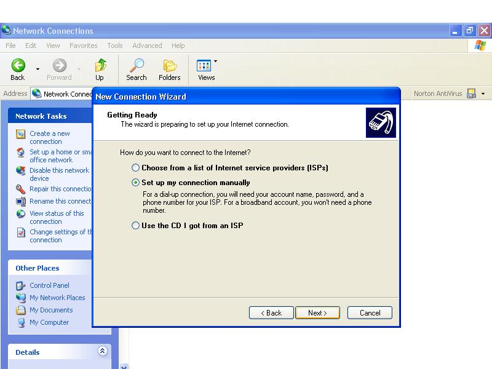Viewport: 492px width, 369px height.
Task: Open the Back button history dropdown arrow
Action: (38, 69)
